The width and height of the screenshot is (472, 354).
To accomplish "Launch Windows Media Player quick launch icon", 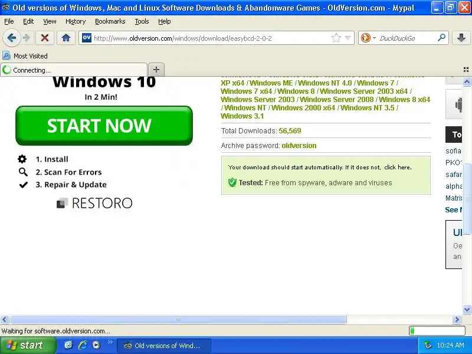I will [96, 345].
